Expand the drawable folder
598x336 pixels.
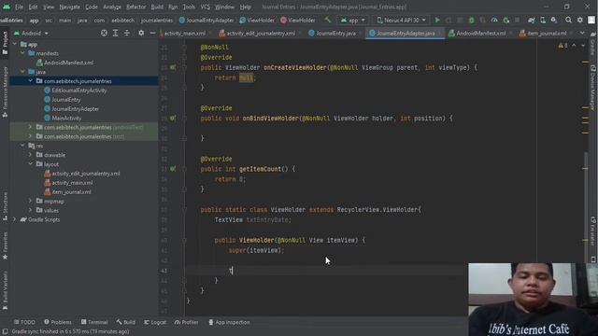coord(31,155)
